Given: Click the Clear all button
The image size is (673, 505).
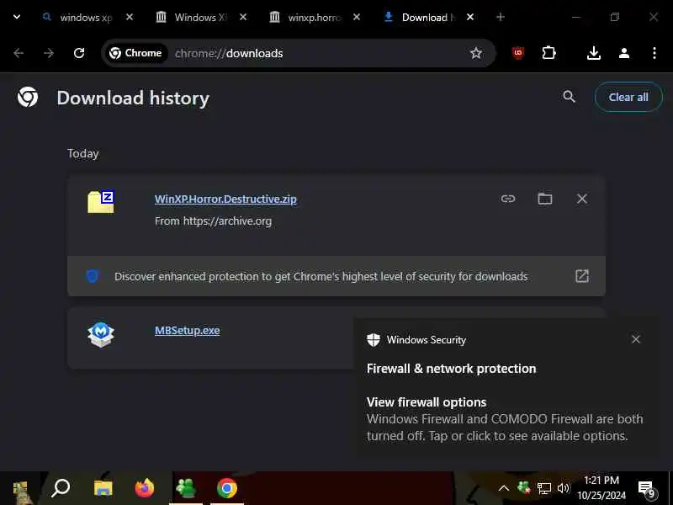Looking at the screenshot, I should 628,97.
